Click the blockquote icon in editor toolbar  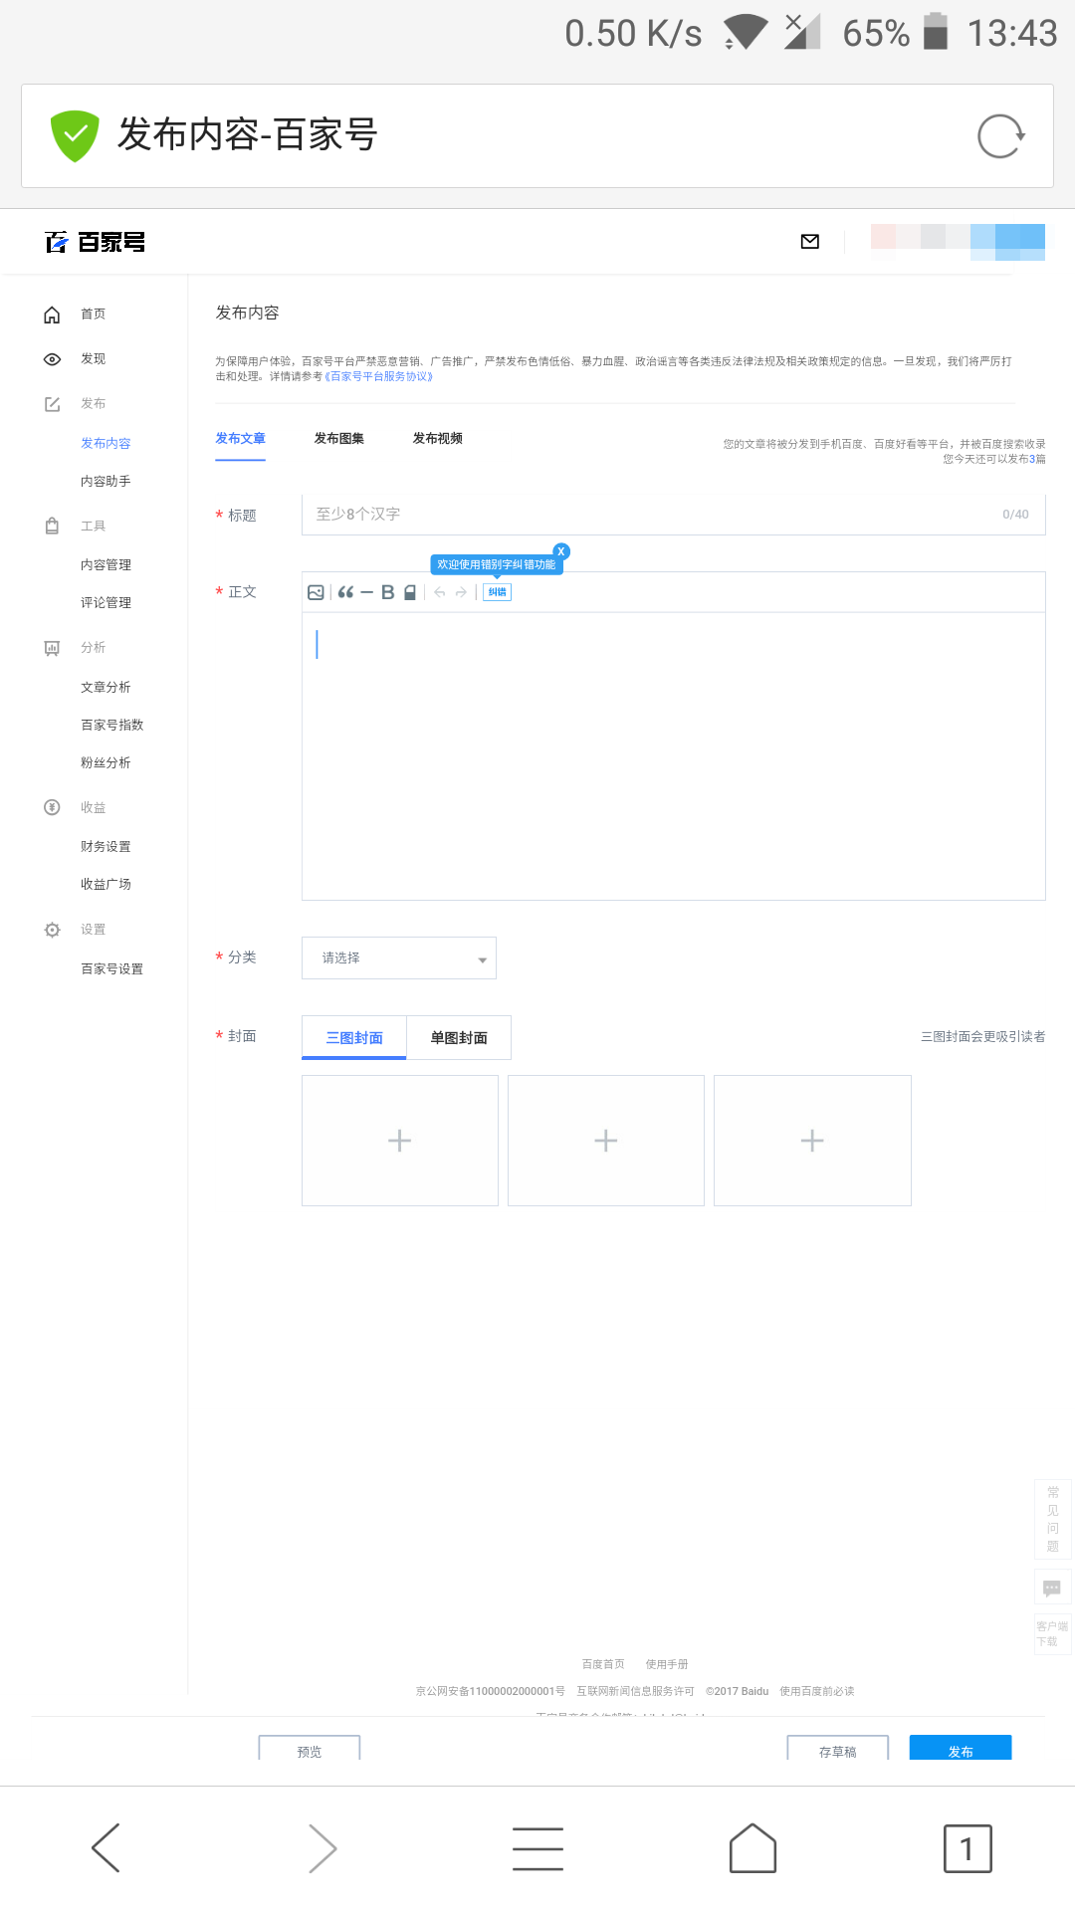tap(345, 592)
